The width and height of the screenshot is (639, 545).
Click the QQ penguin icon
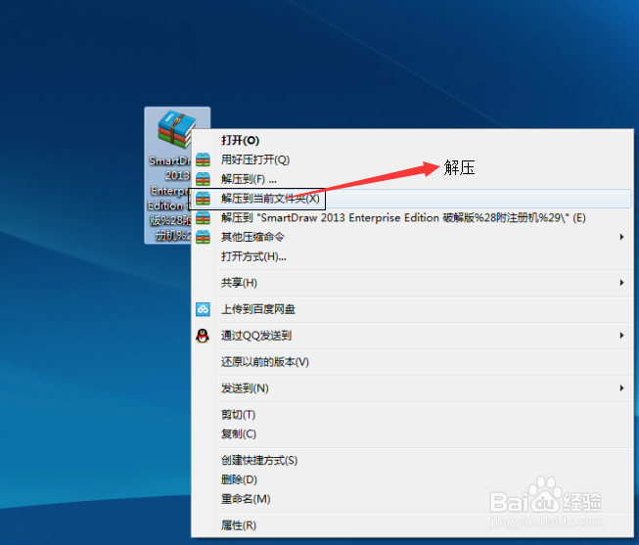[x=203, y=336]
